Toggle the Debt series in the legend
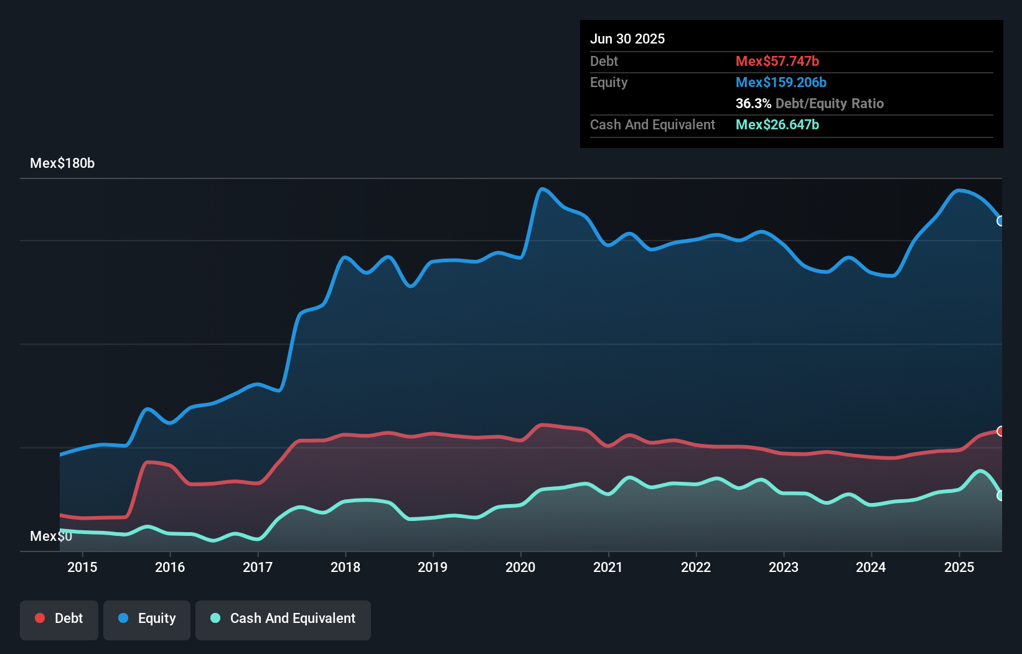 pos(59,619)
